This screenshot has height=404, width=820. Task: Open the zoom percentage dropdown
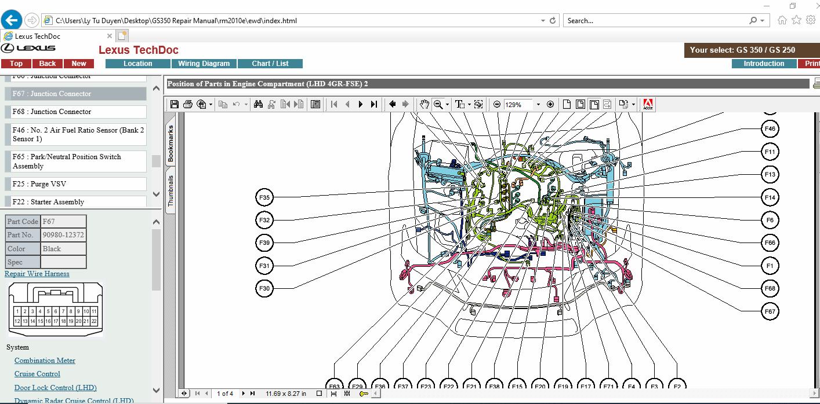[538, 105]
